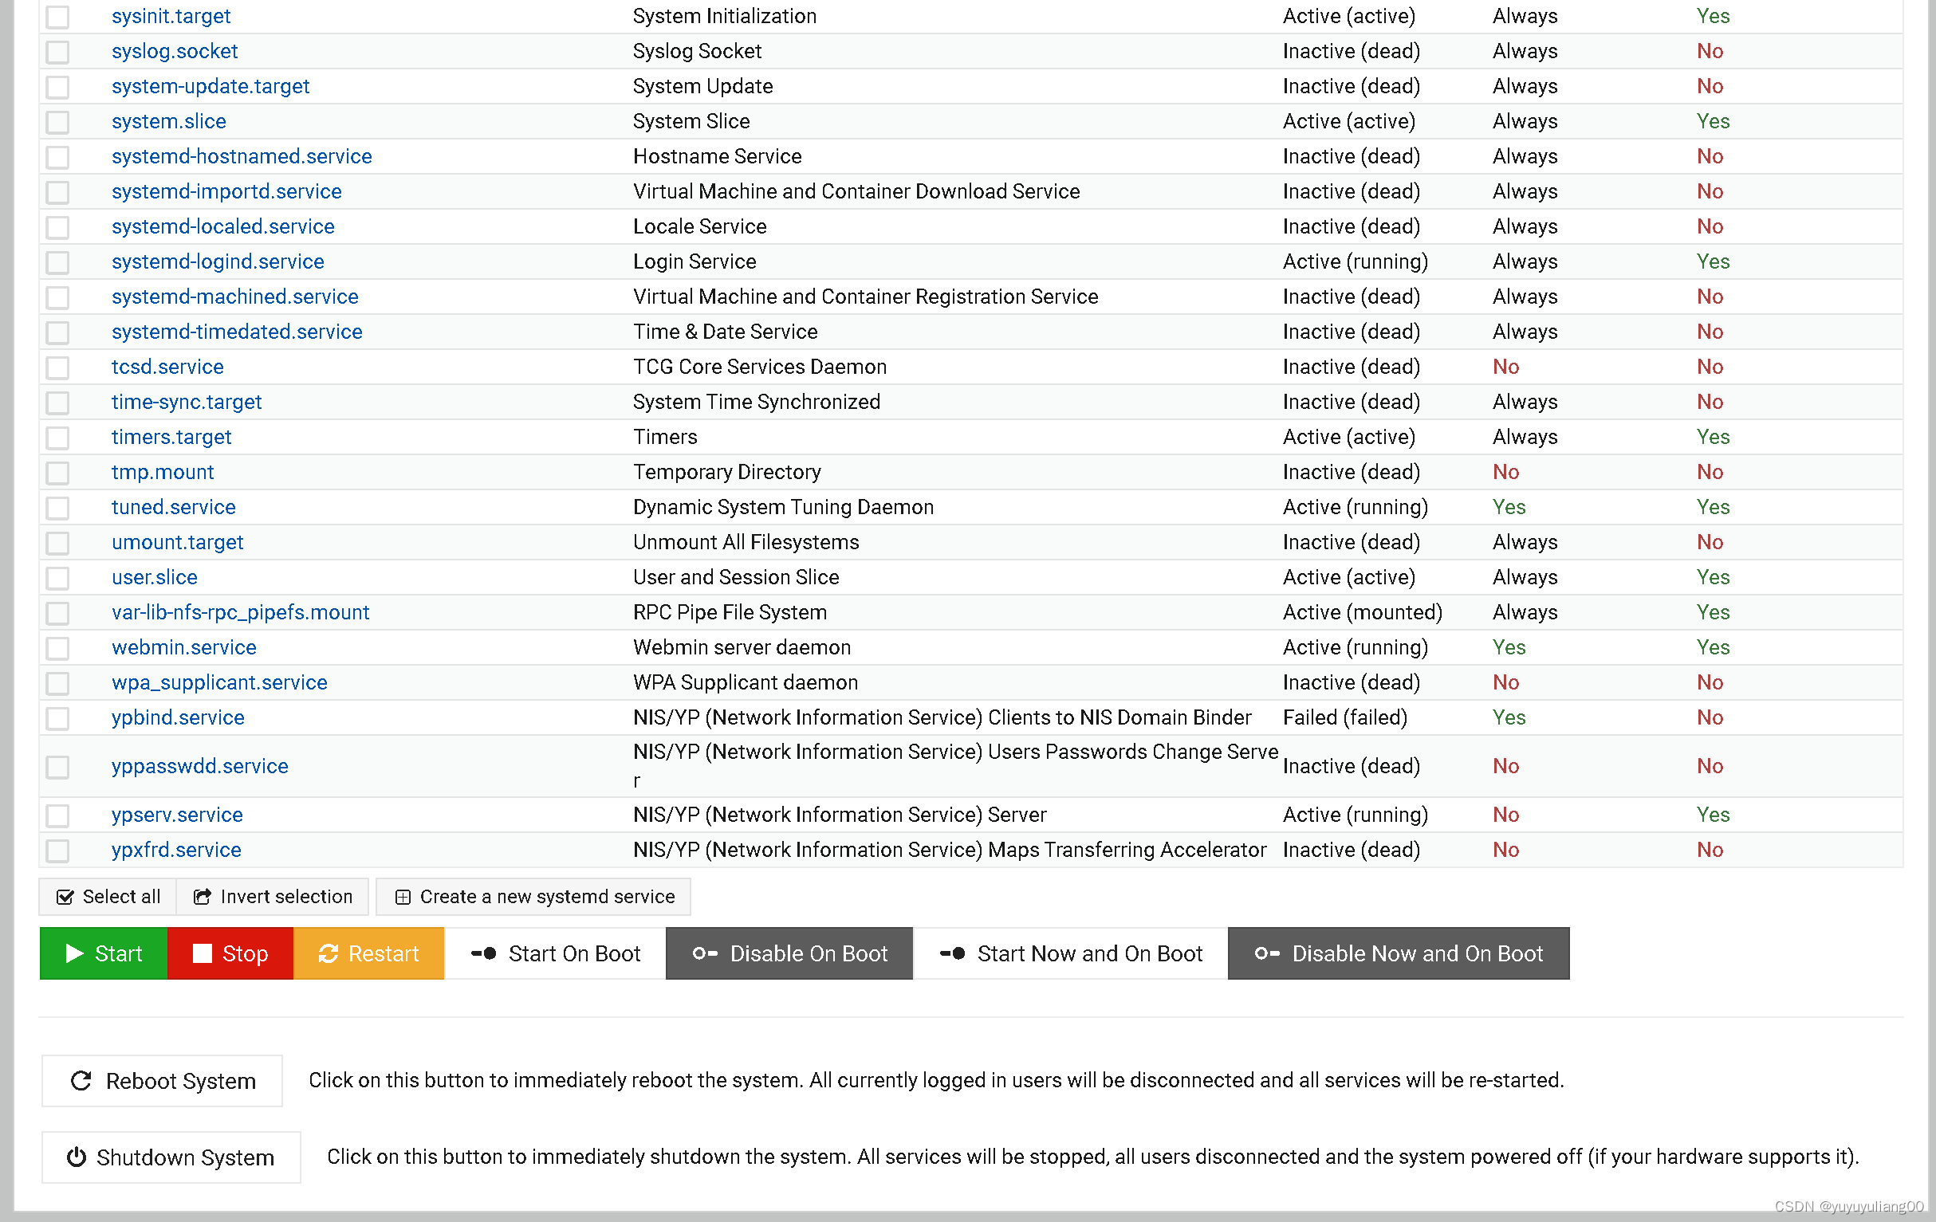Check the checkbox next to tuned.service
Screen dimensions: 1936x1222
57,507
